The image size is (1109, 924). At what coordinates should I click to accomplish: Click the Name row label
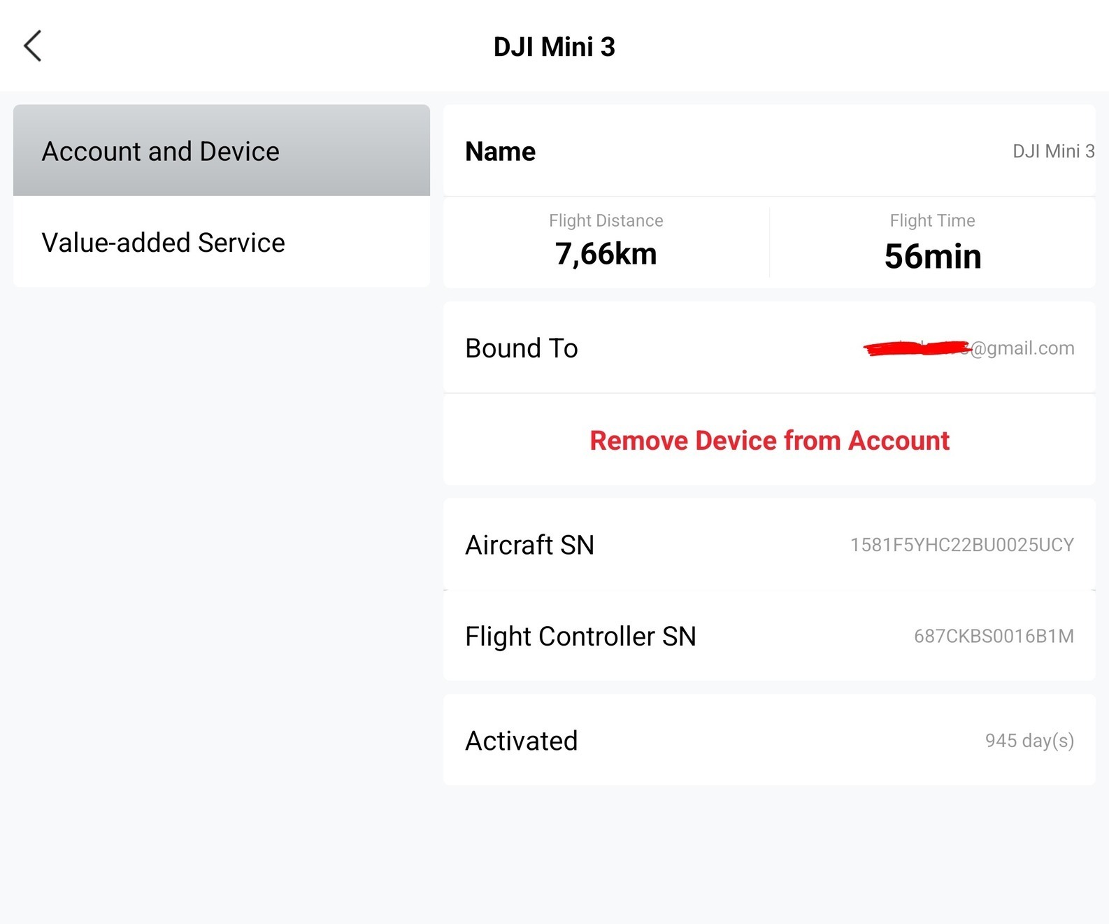[500, 152]
